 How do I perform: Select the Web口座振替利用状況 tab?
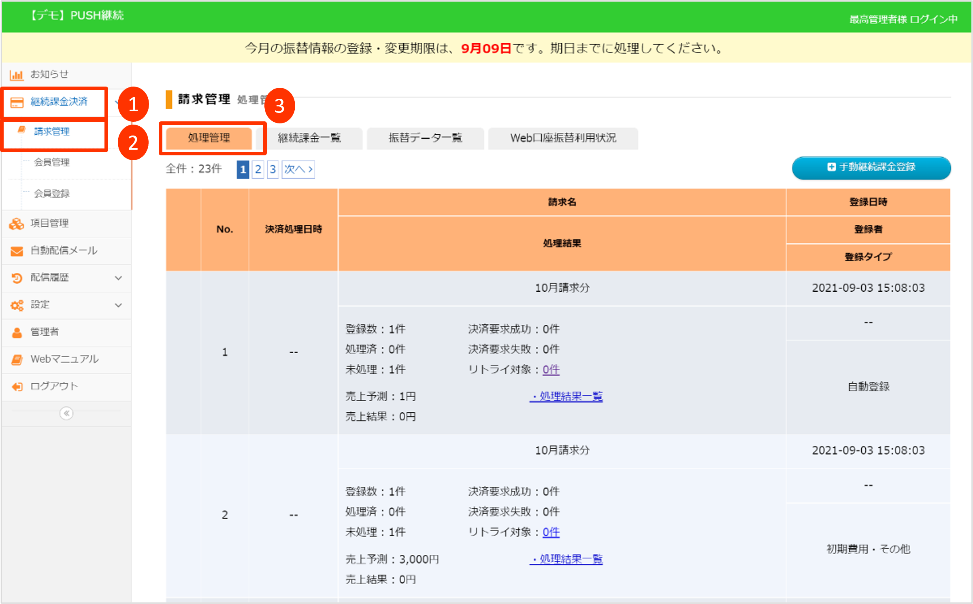(563, 138)
